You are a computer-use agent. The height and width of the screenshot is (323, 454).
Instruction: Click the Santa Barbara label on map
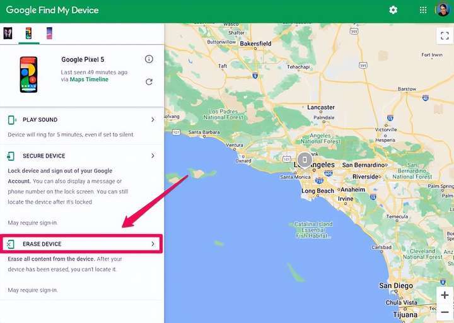pos(204,132)
